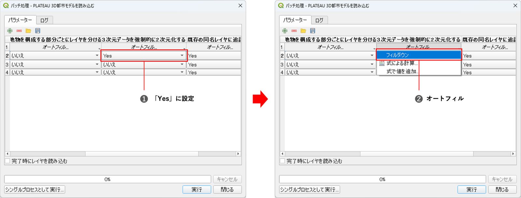Click row 3 Yes cell in 既存の同名レイヤ column, left dialog
Screen dimensions: 521x198
[x=214, y=64]
